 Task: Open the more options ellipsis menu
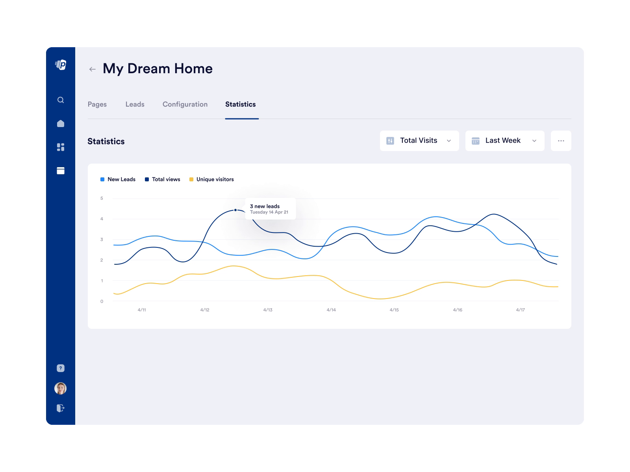(561, 140)
